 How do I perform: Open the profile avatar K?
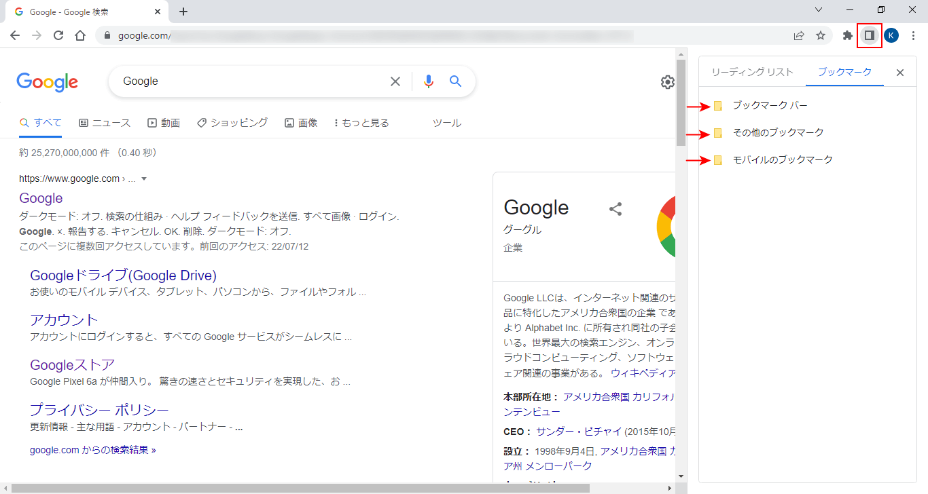point(891,35)
